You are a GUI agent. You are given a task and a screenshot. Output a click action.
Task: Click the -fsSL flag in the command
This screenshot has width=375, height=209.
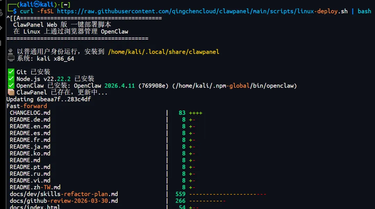pyautogui.click(x=45, y=11)
